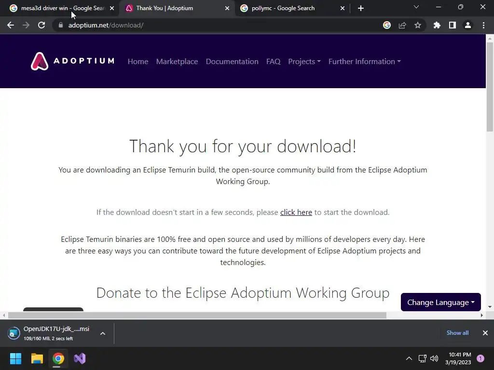Close the downloads bar
Screen dimensions: 494x370
click(485, 332)
